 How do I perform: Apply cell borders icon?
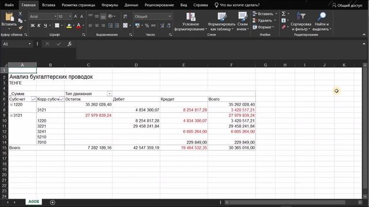point(57,25)
